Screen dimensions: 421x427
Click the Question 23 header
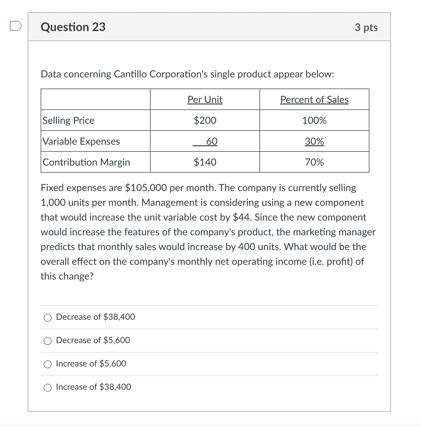[x=73, y=27]
